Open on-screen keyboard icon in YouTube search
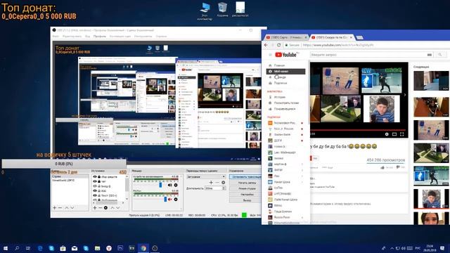Screen dimensions: 450x253 coord(430,55)
